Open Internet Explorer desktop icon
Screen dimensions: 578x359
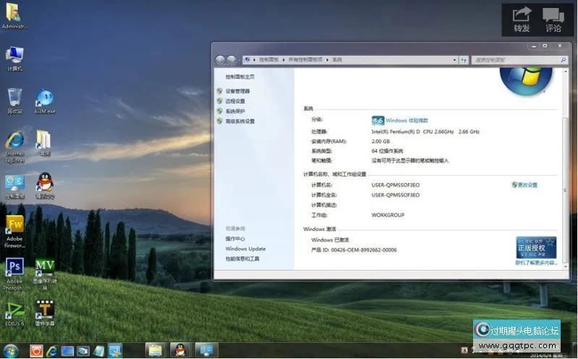[x=14, y=147]
